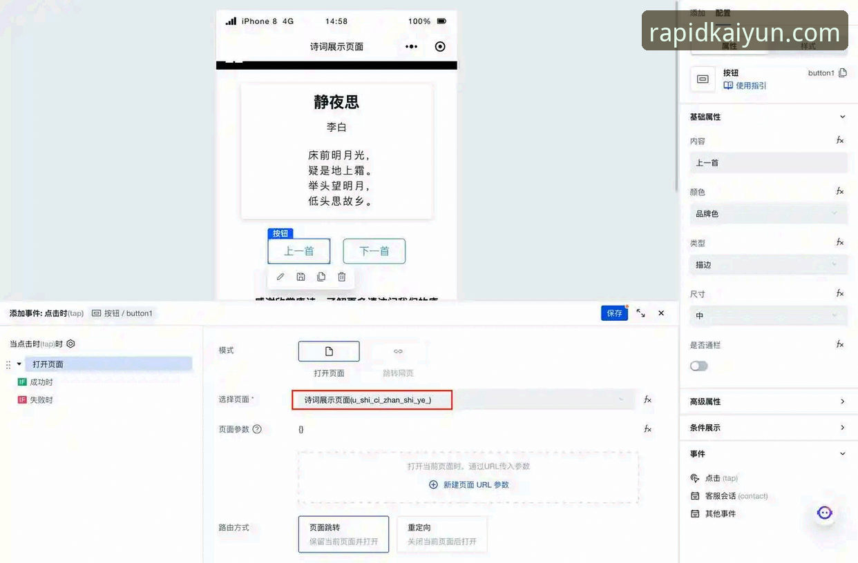This screenshot has width=858, height=563.
Task: Click the target circle icon in phone header
Action: click(440, 47)
